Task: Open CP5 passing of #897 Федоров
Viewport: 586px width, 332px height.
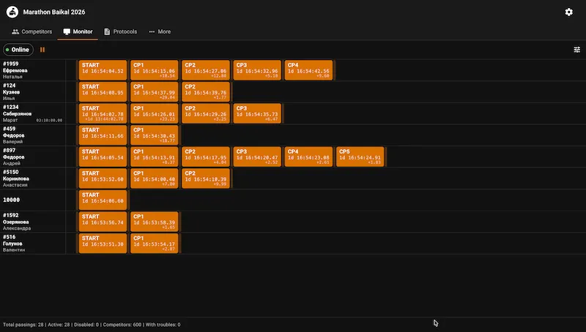Action: point(360,156)
